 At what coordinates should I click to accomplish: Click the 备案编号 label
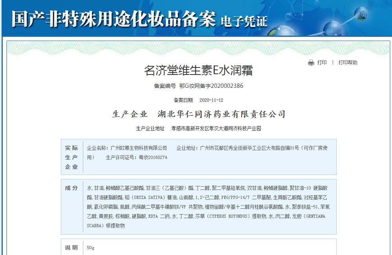pos(165,86)
